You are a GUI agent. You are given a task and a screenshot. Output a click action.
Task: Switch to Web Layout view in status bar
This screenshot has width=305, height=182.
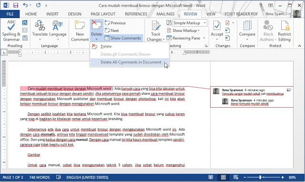tap(235, 177)
